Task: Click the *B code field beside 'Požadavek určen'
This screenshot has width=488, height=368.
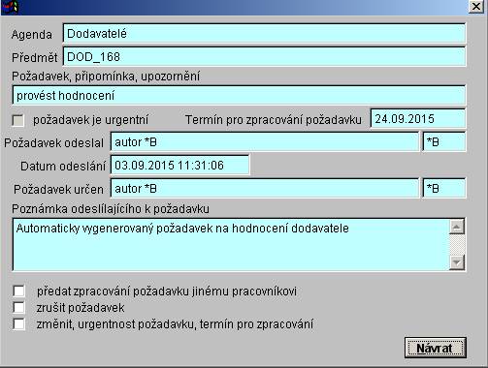Action: [444, 188]
